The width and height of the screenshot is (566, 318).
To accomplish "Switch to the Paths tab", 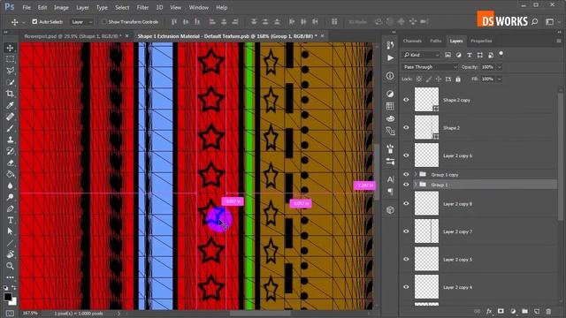I will pos(436,42).
